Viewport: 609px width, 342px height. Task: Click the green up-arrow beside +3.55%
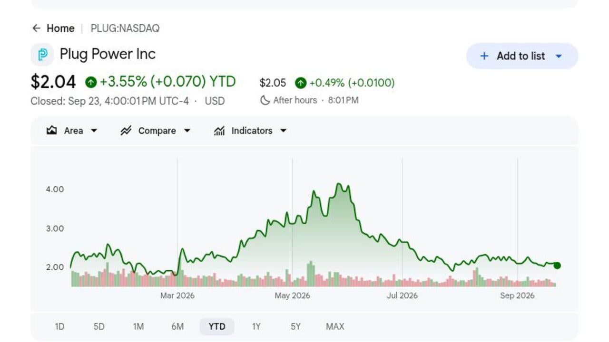tap(91, 82)
